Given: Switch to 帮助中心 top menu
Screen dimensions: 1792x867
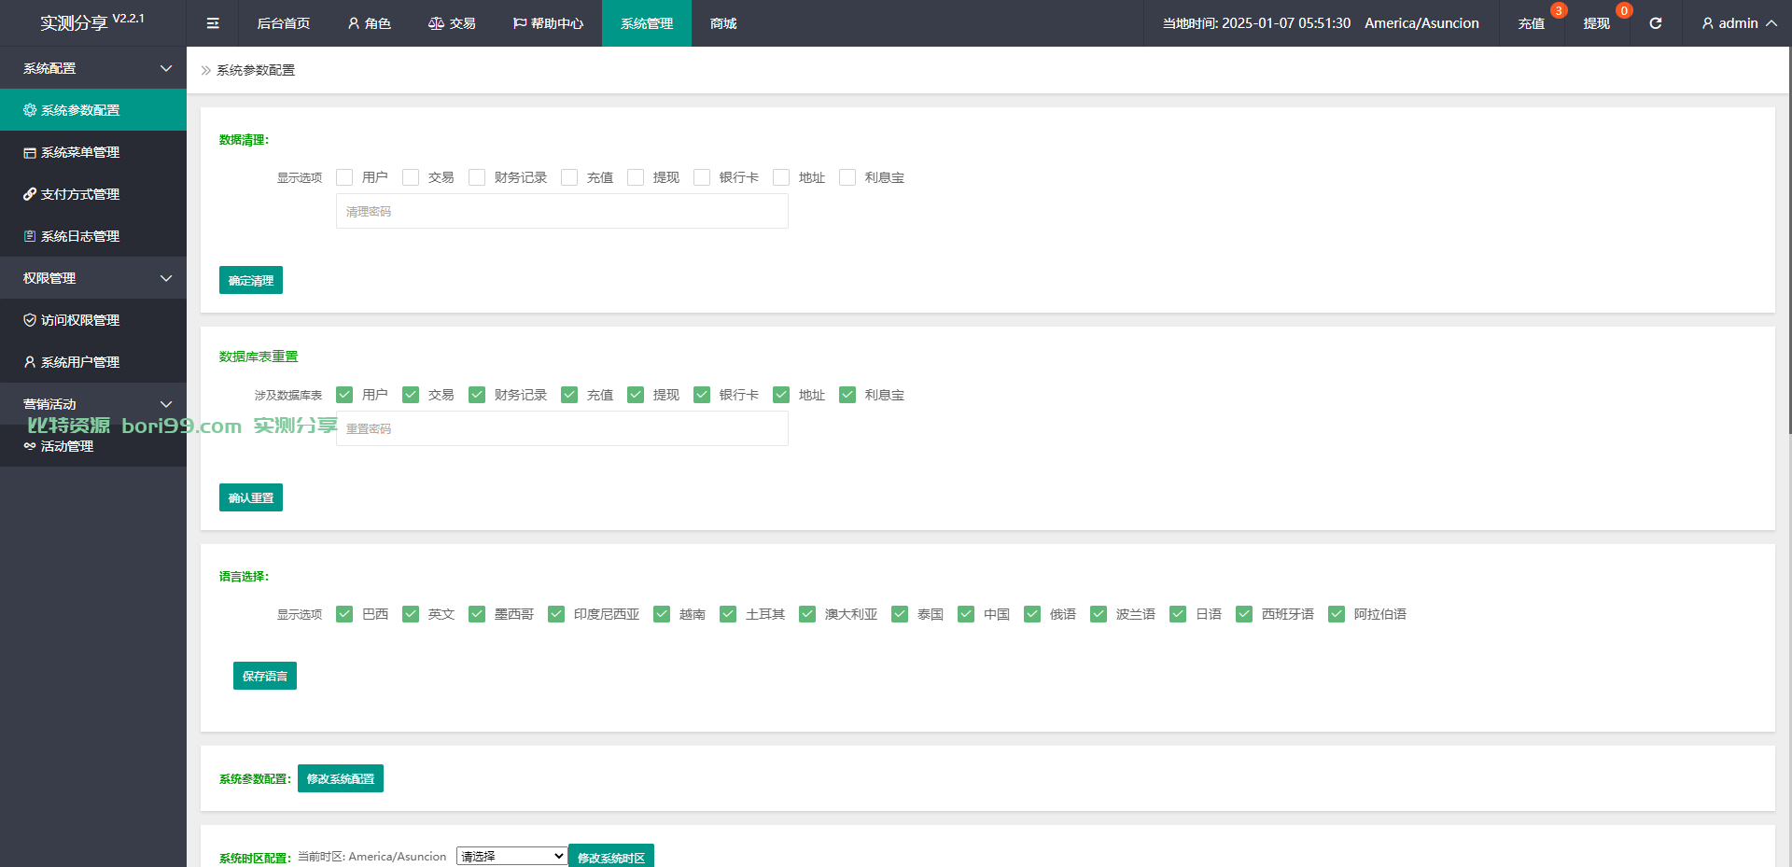Looking at the screenshot, I should click(548, 23).
